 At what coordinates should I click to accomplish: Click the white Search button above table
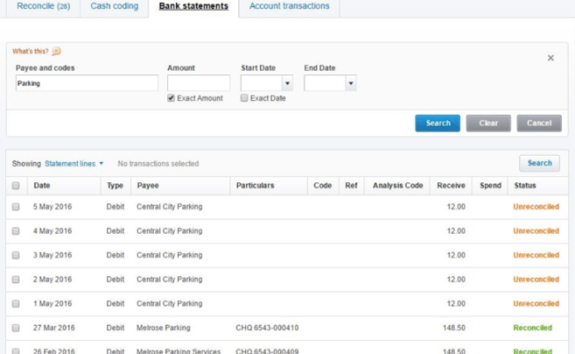[x=540, y=163]
